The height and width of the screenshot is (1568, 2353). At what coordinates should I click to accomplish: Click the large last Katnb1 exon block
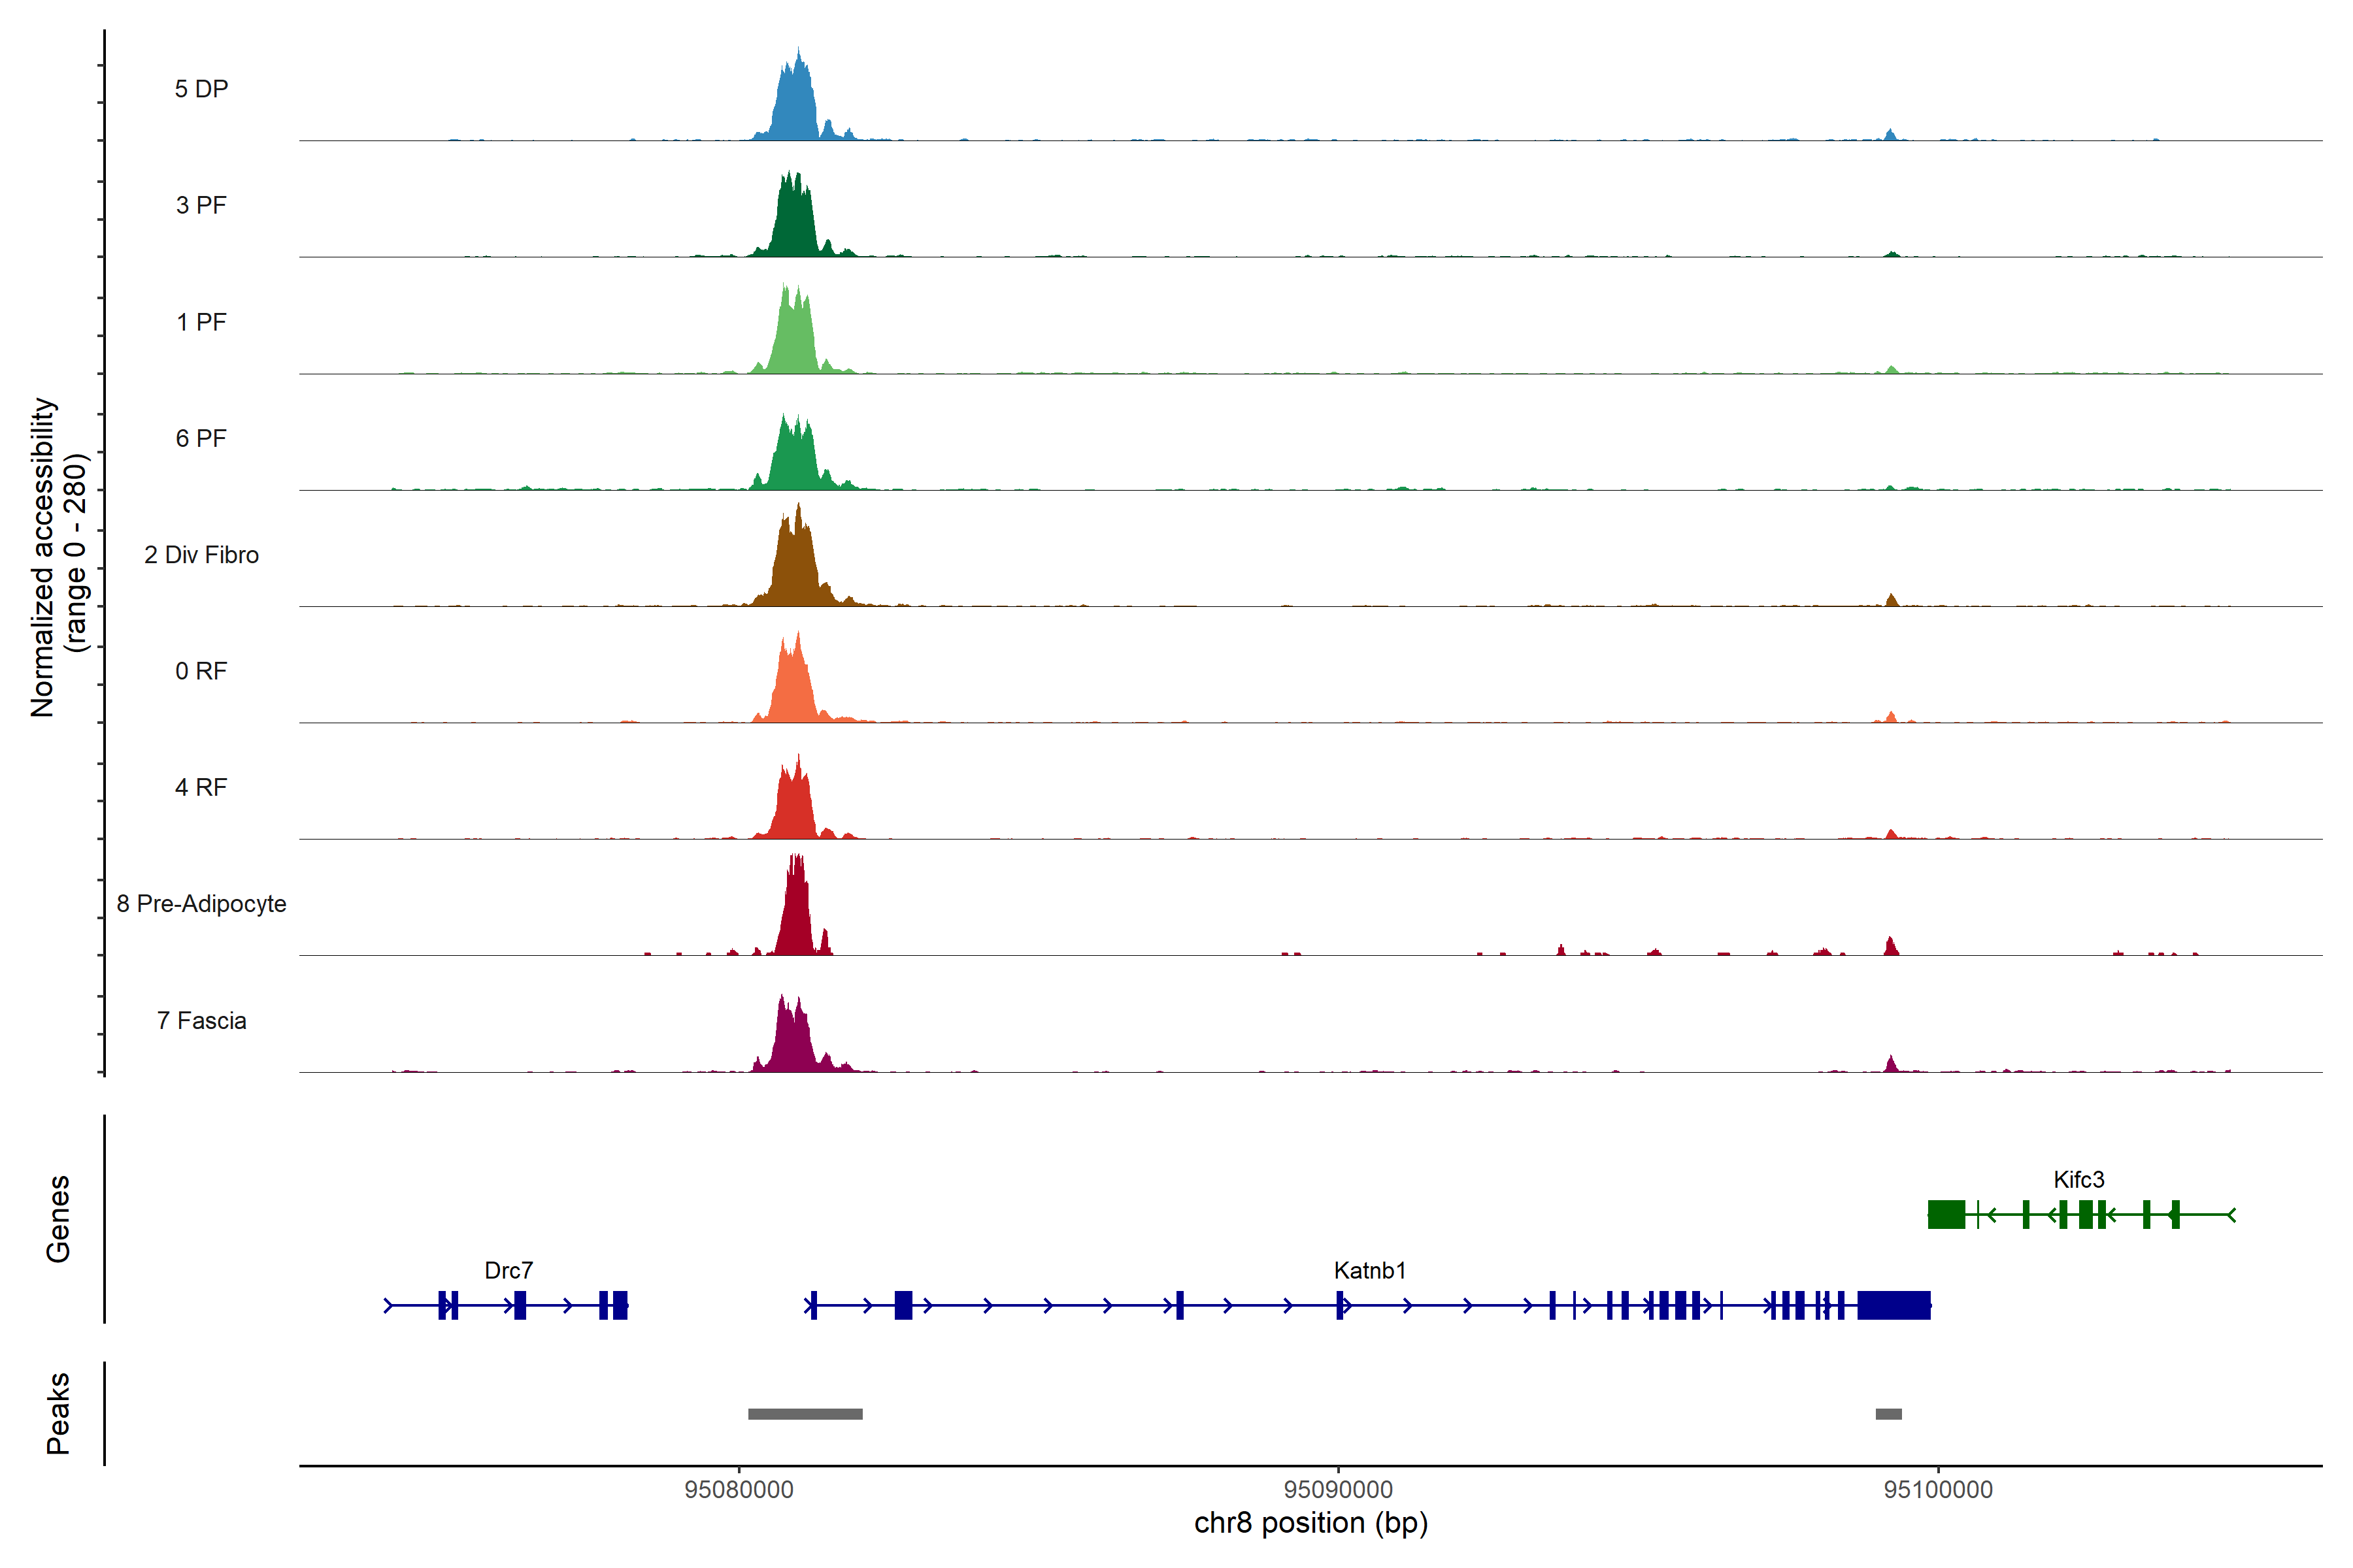tap(1894, 1306)
